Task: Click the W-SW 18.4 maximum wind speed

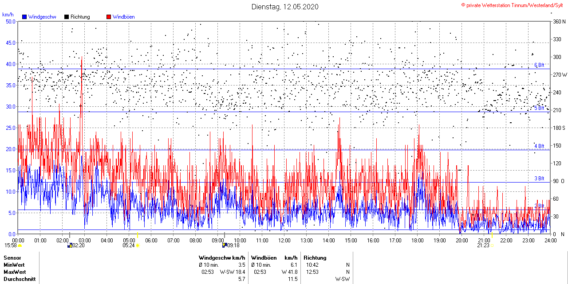Action: coord(233,272)
